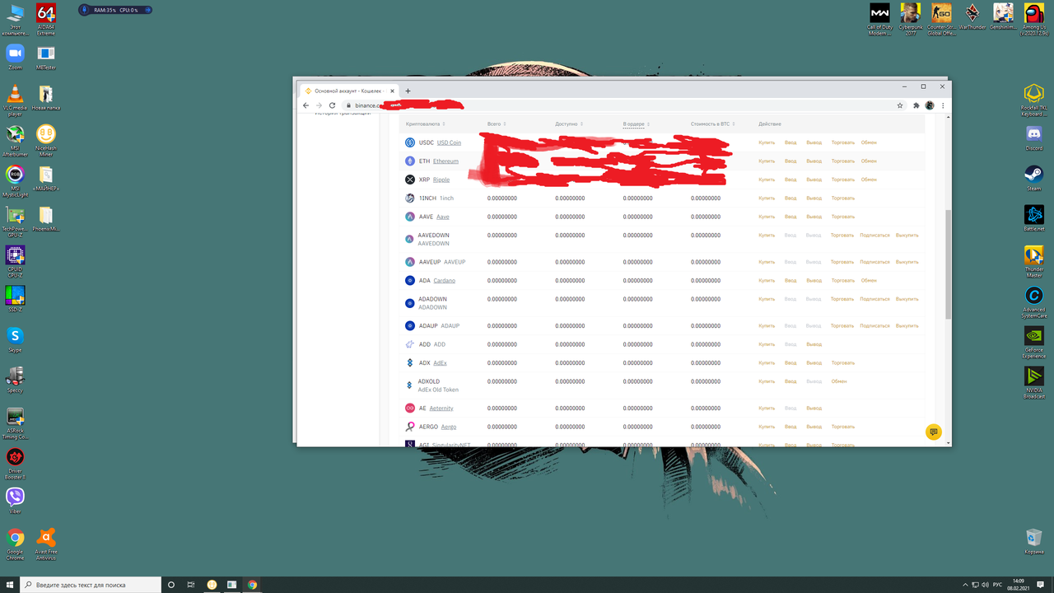Open MSI Afterburner desktop icon
The image size is (1054, 593).
pyautogui.click(x=15, y=140)
